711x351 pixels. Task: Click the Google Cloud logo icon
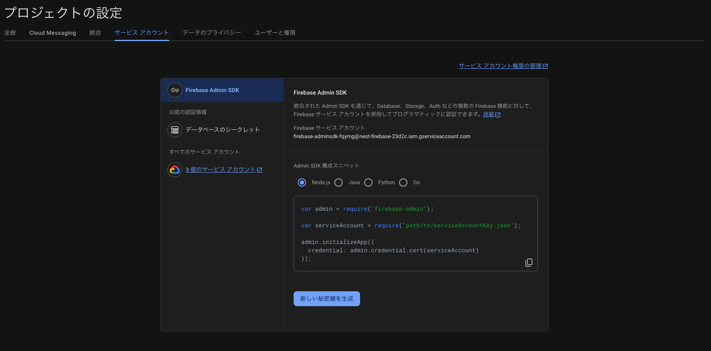(175, 170)
